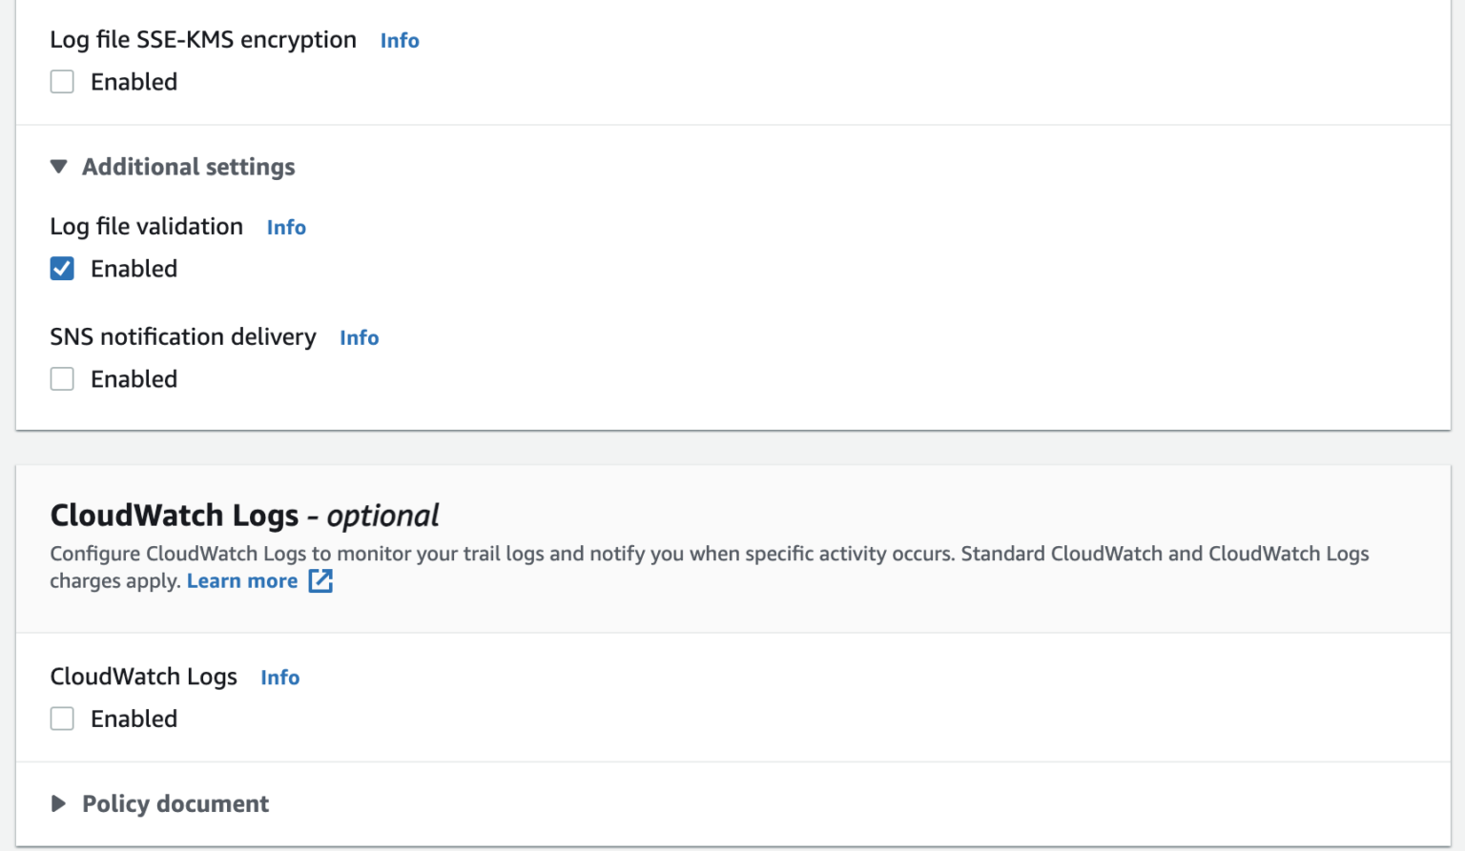Open Info beside SNS notification delivery
1465x851 pixels.
[359, 337]
